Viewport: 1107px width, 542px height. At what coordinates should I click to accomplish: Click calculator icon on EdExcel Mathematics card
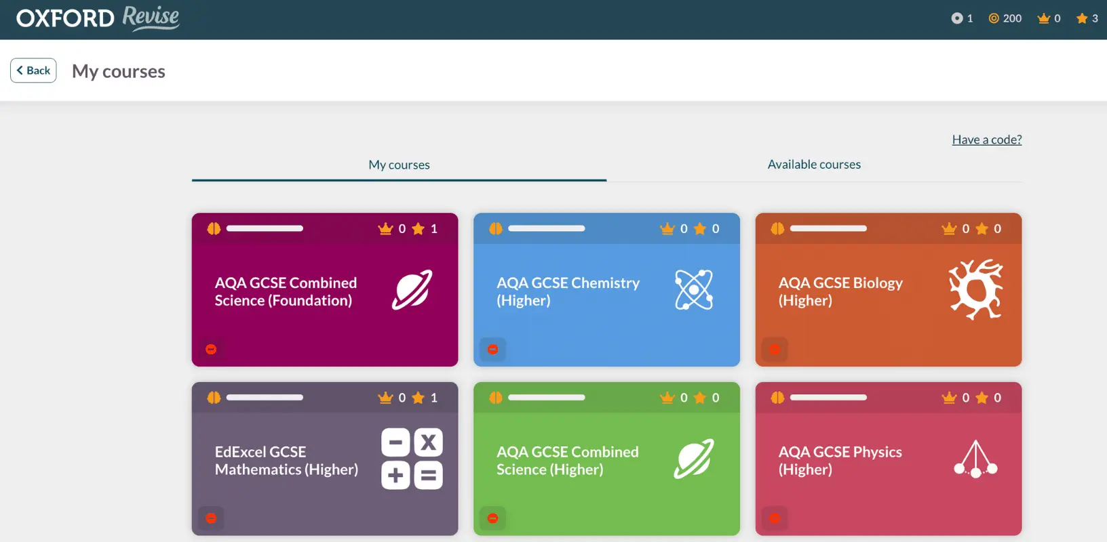click(x=412, y=459)
